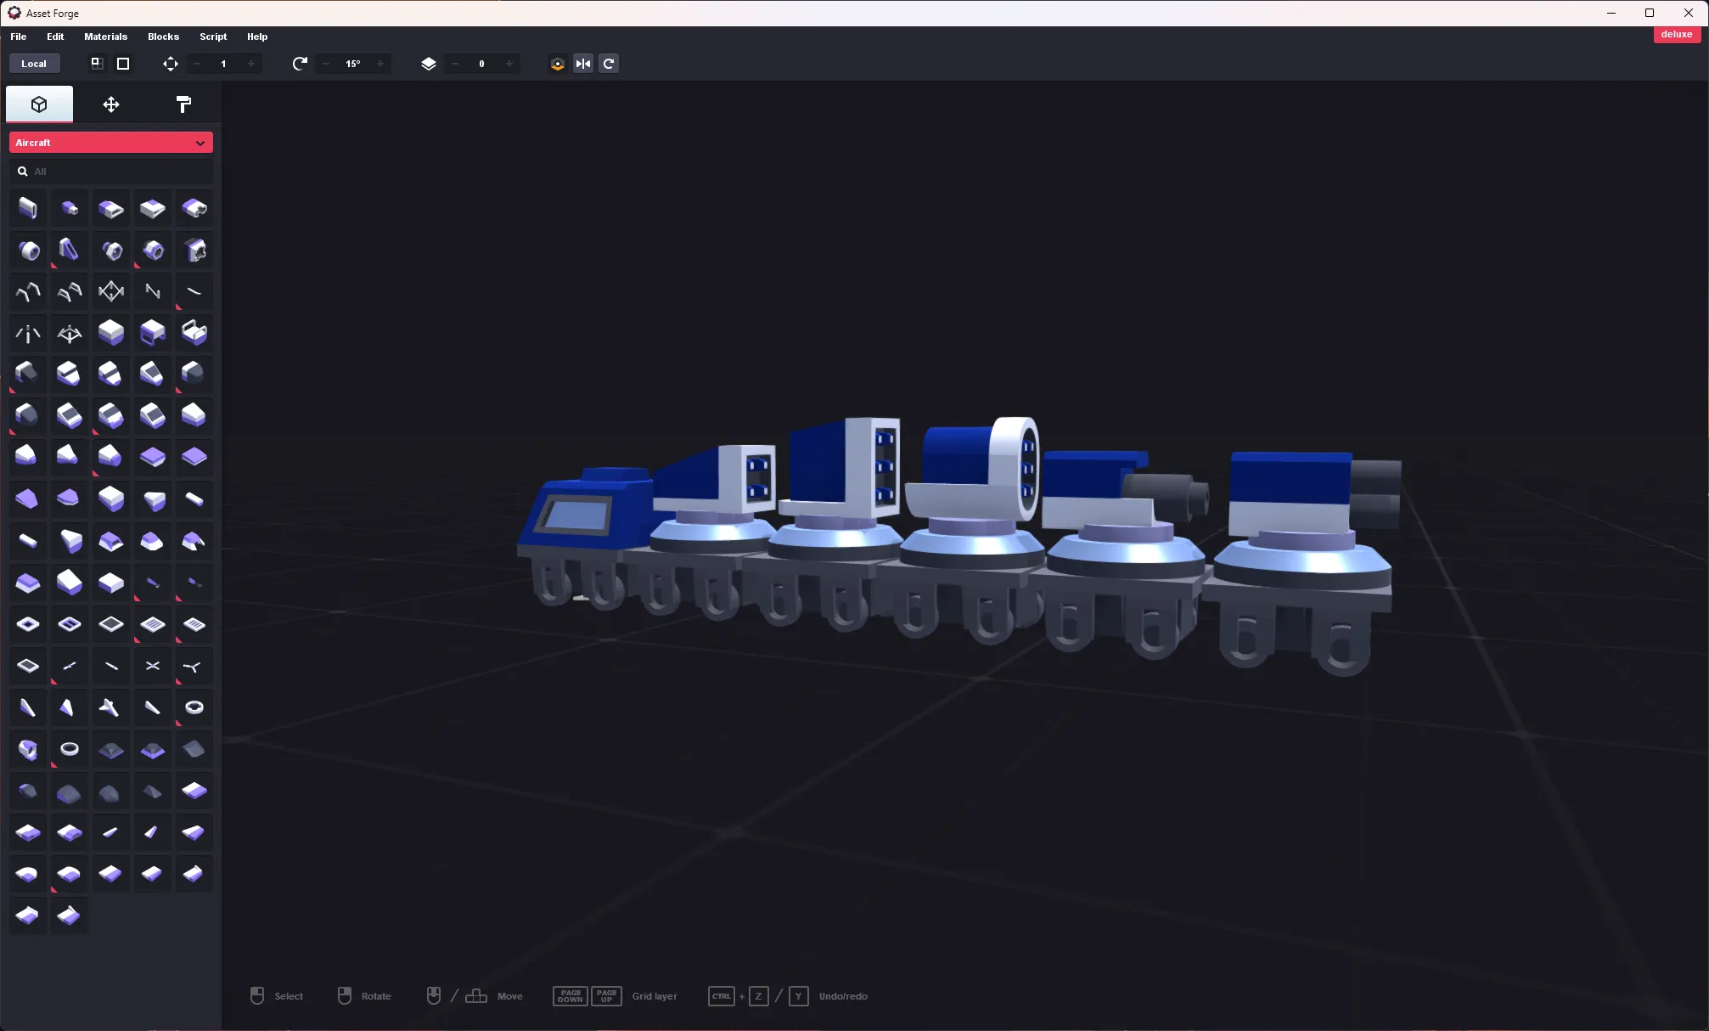Increase the rotation angle with plus stepper
Viewport: 1709px width, 1031px height.
pos(379,64)
